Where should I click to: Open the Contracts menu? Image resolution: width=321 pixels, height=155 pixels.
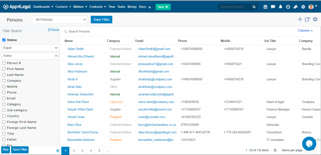tap(98, 7)
